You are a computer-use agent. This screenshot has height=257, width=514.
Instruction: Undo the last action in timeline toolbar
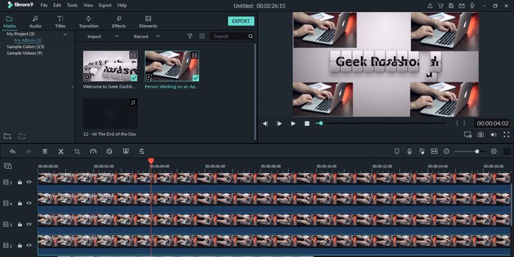[12, 152]
